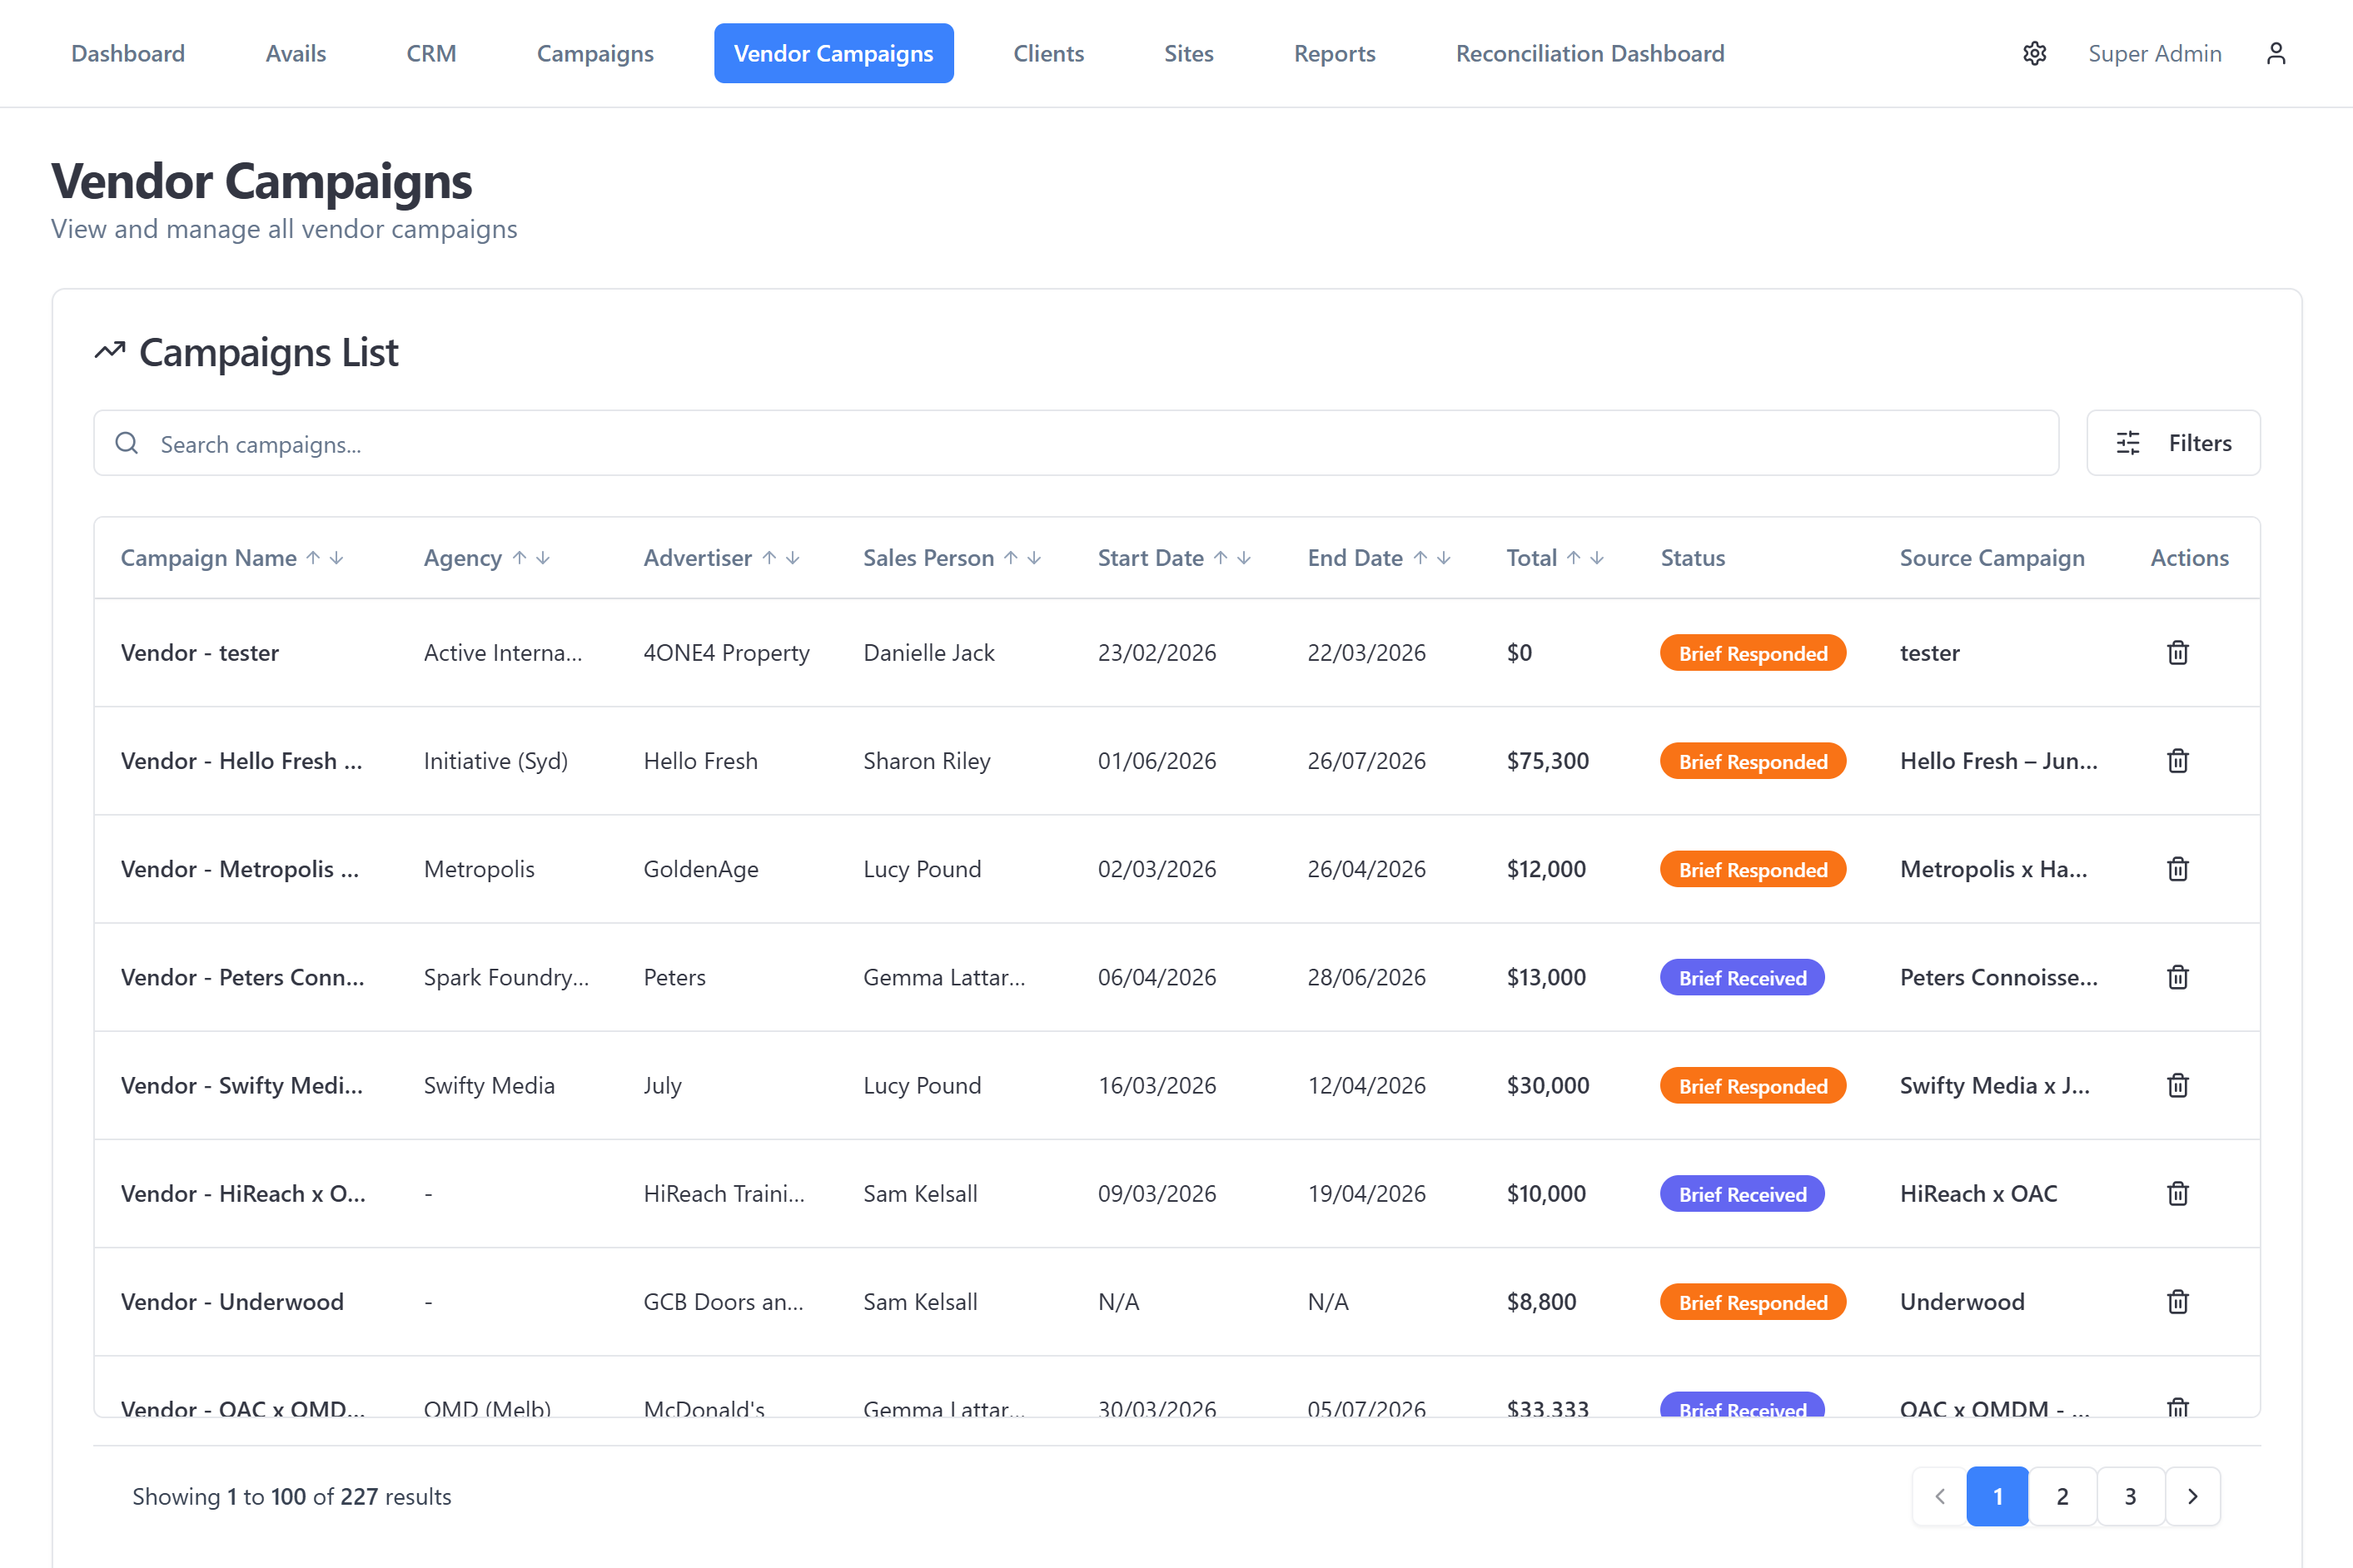This screenshot has width=2353, height=1568.
Task: Switch to the Reports tab
Action: point(1335,53)
